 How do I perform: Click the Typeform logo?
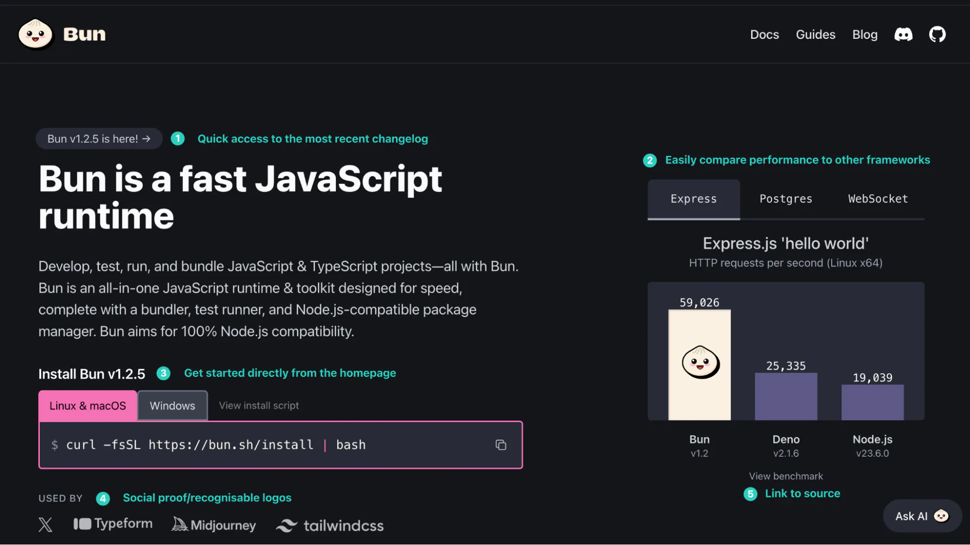pos(113,524)
